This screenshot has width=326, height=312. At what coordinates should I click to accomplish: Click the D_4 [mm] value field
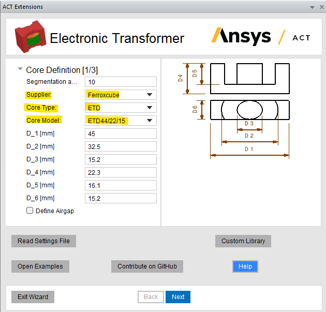click(x=121, y=172)
